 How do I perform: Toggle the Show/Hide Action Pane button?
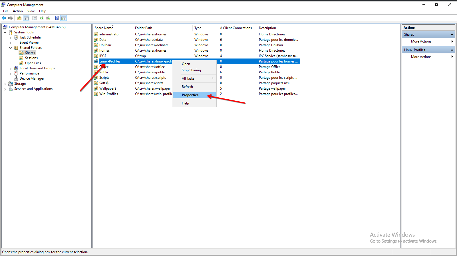(x=64, y=18)
